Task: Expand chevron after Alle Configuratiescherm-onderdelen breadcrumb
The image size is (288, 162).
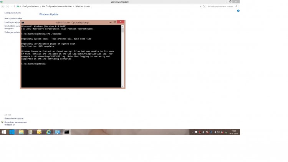Action: 74,7
